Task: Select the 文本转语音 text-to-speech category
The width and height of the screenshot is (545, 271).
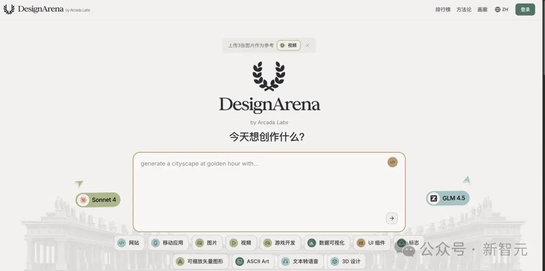Action: click(x=301, y=261)
